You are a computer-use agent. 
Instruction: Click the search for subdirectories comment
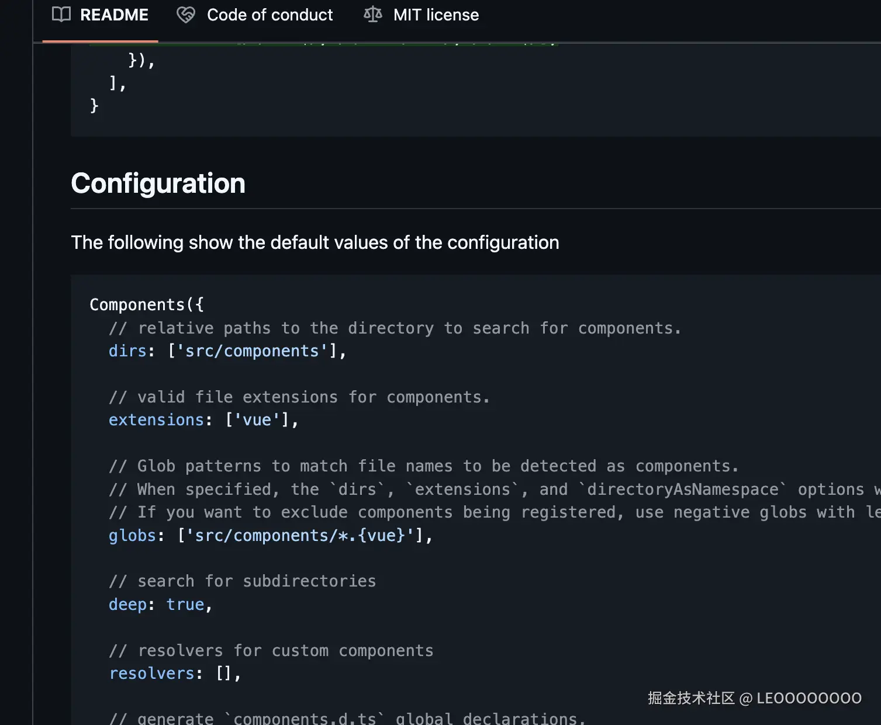point(242,581)
